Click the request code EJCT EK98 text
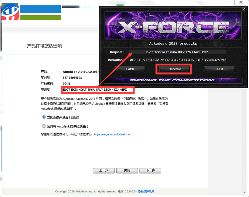Image resolution: width=249 pixels, height=197 pixels. [95, 90]
